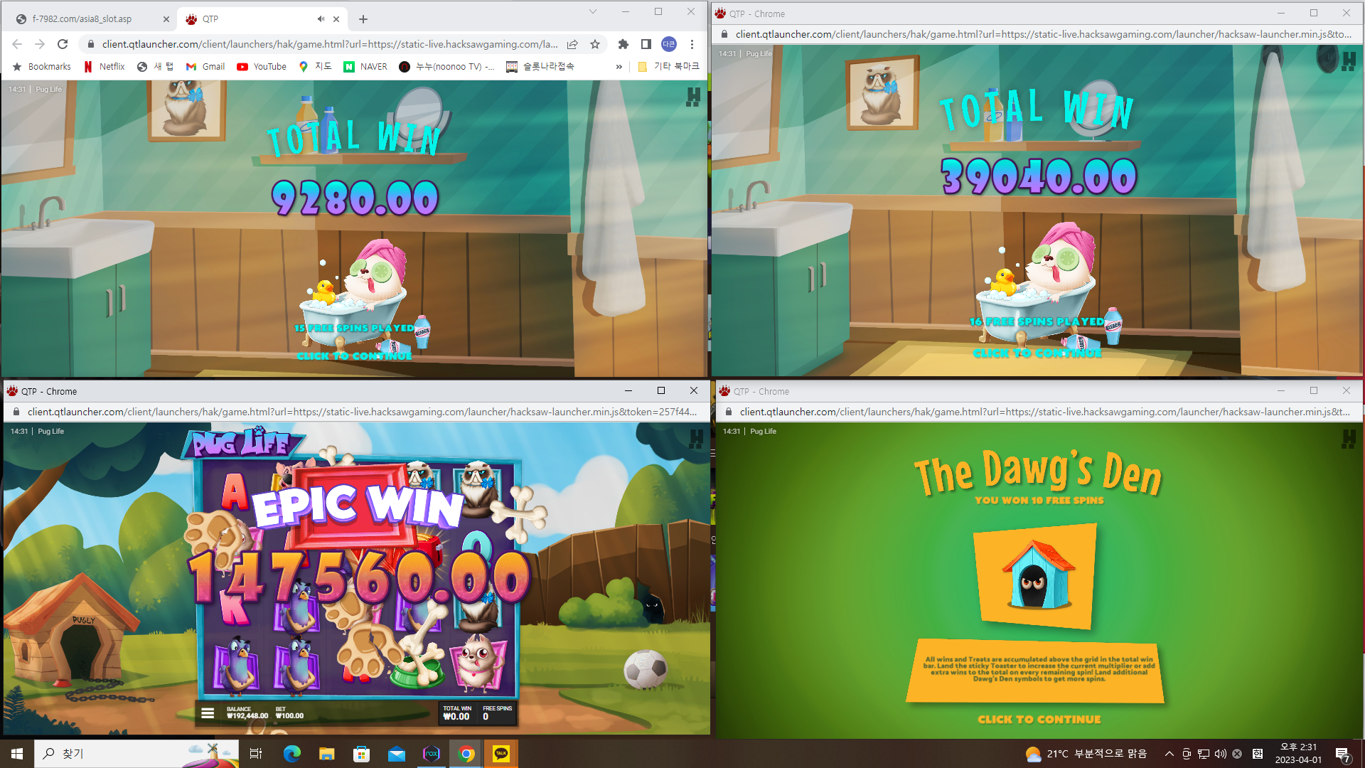Open the 새 탭 bookmark
Image resolution: width=1365 pixels, height=768 pixels.
pyautogui.click(x=155, y=67)
